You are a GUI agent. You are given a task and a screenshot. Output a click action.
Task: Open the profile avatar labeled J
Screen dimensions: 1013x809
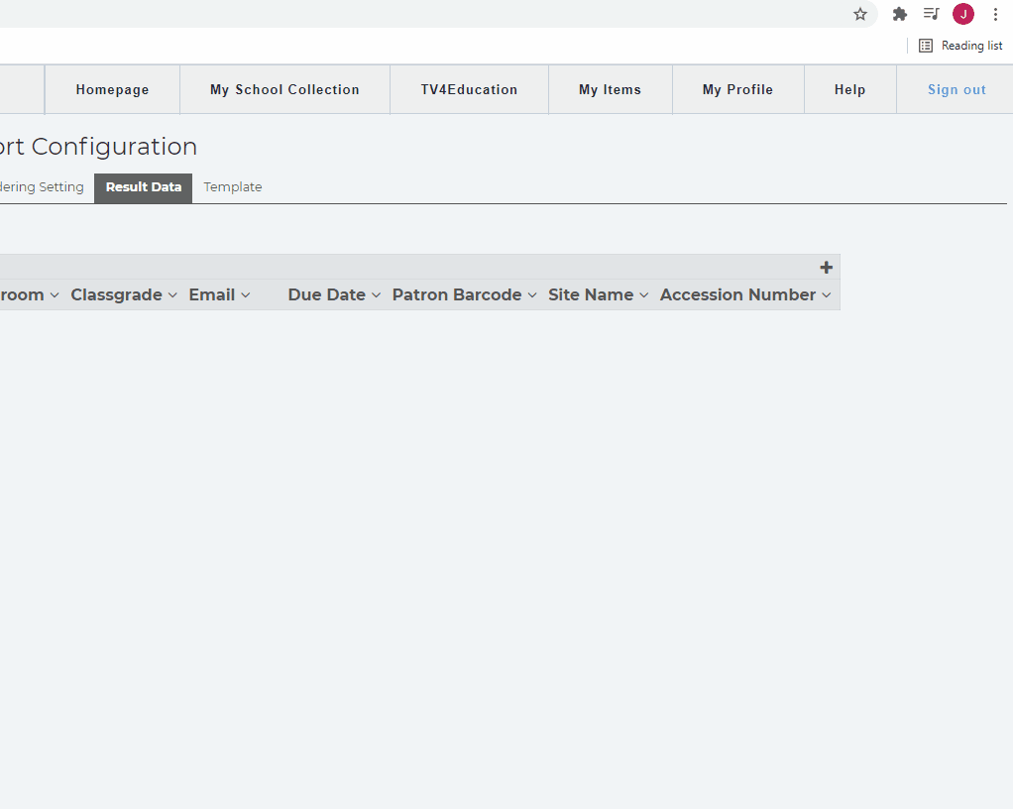tap(963, 14)
